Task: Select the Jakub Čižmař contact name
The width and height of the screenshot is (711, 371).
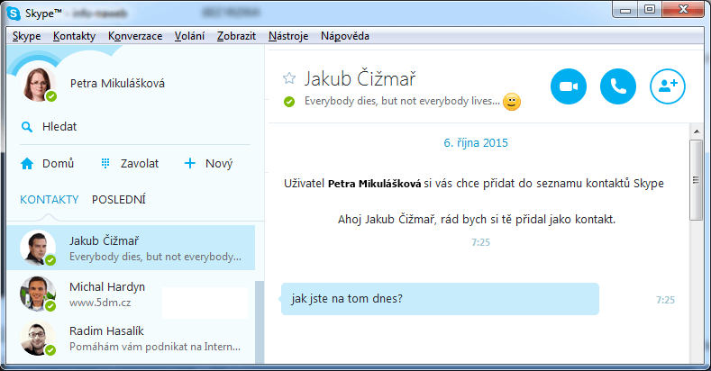Action: point(105,241)
